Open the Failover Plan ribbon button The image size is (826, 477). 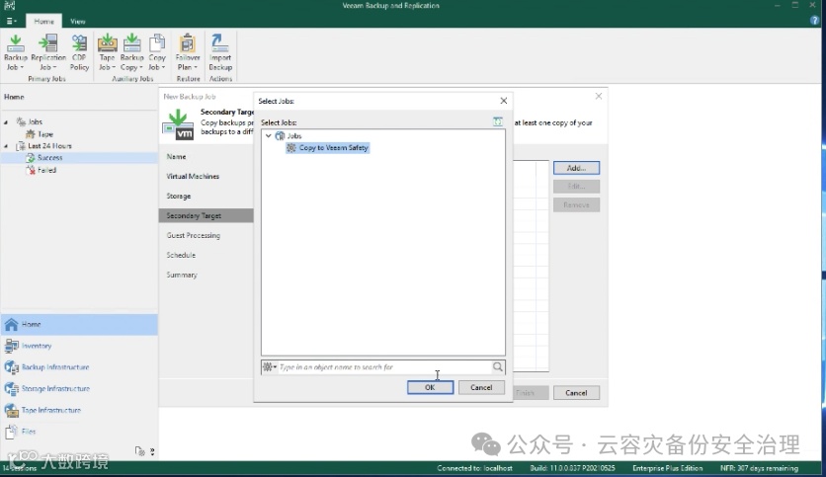[x=188, y=52]
